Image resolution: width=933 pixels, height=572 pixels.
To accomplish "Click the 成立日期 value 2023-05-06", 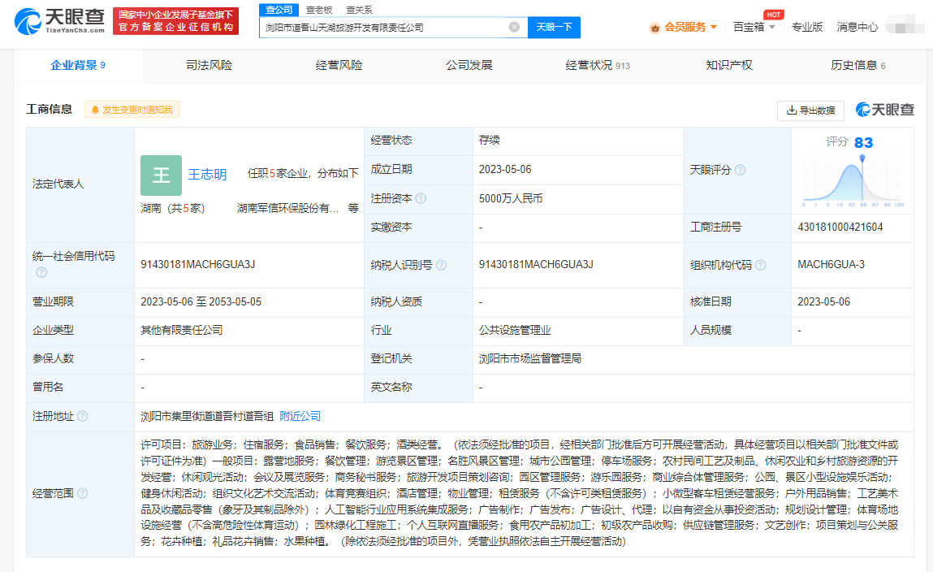I will click(505, 170).
